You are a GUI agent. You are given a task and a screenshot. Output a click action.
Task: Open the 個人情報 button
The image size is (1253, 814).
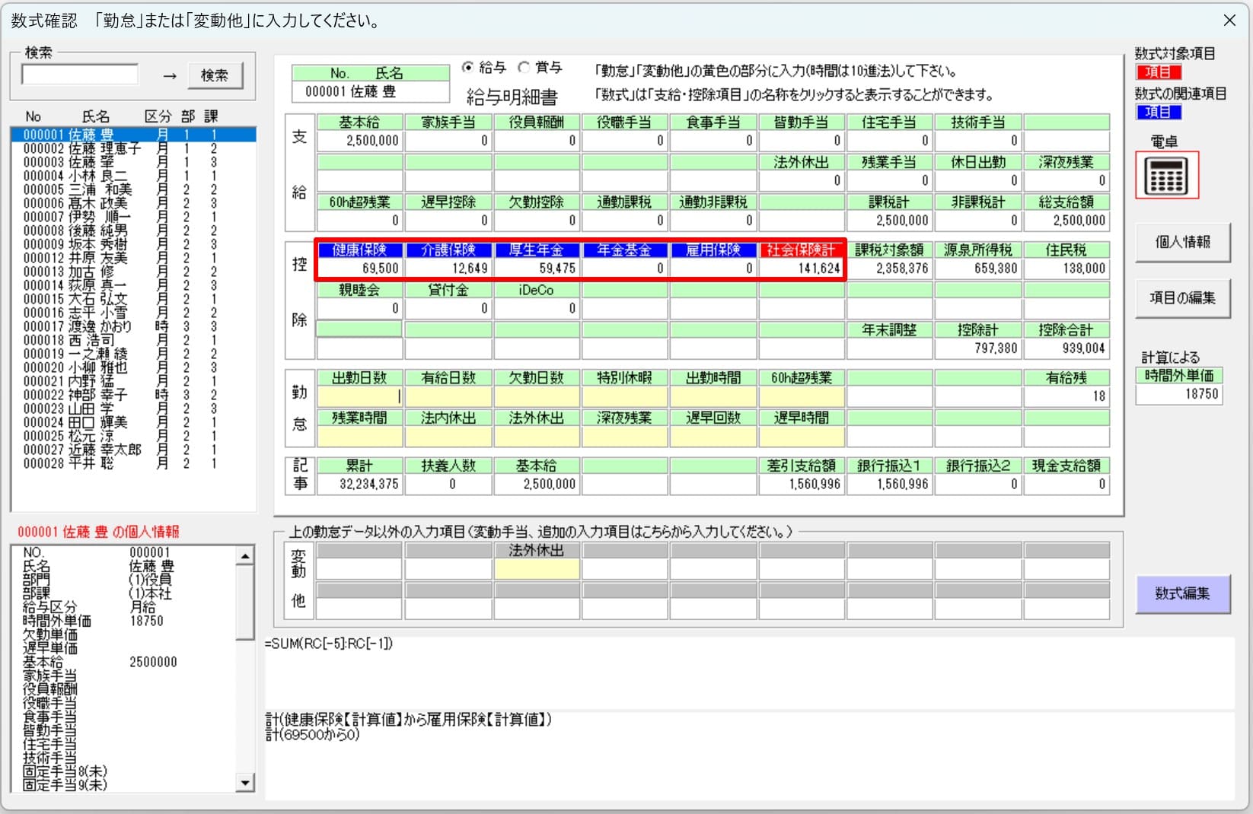coord(1181,243)
